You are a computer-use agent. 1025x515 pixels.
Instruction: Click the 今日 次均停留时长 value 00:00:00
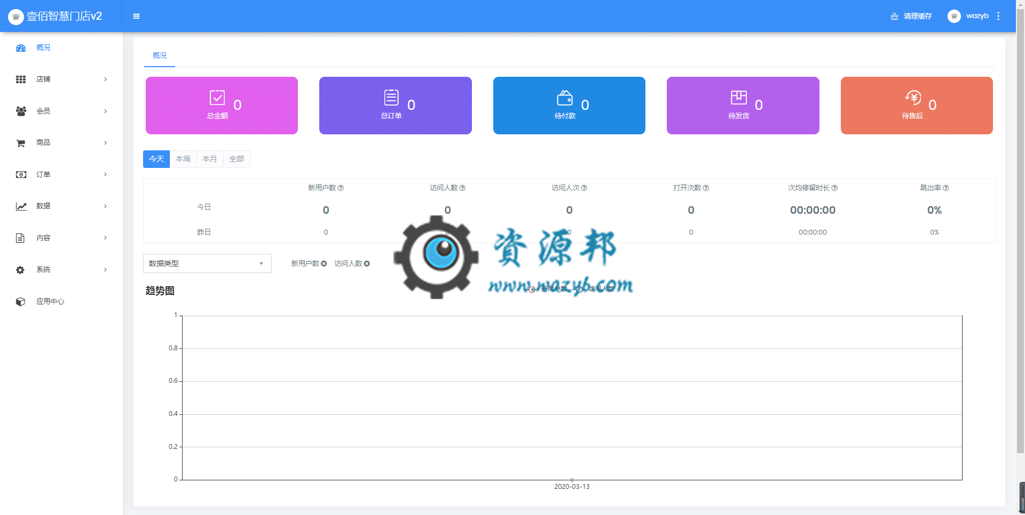[813, 211]
